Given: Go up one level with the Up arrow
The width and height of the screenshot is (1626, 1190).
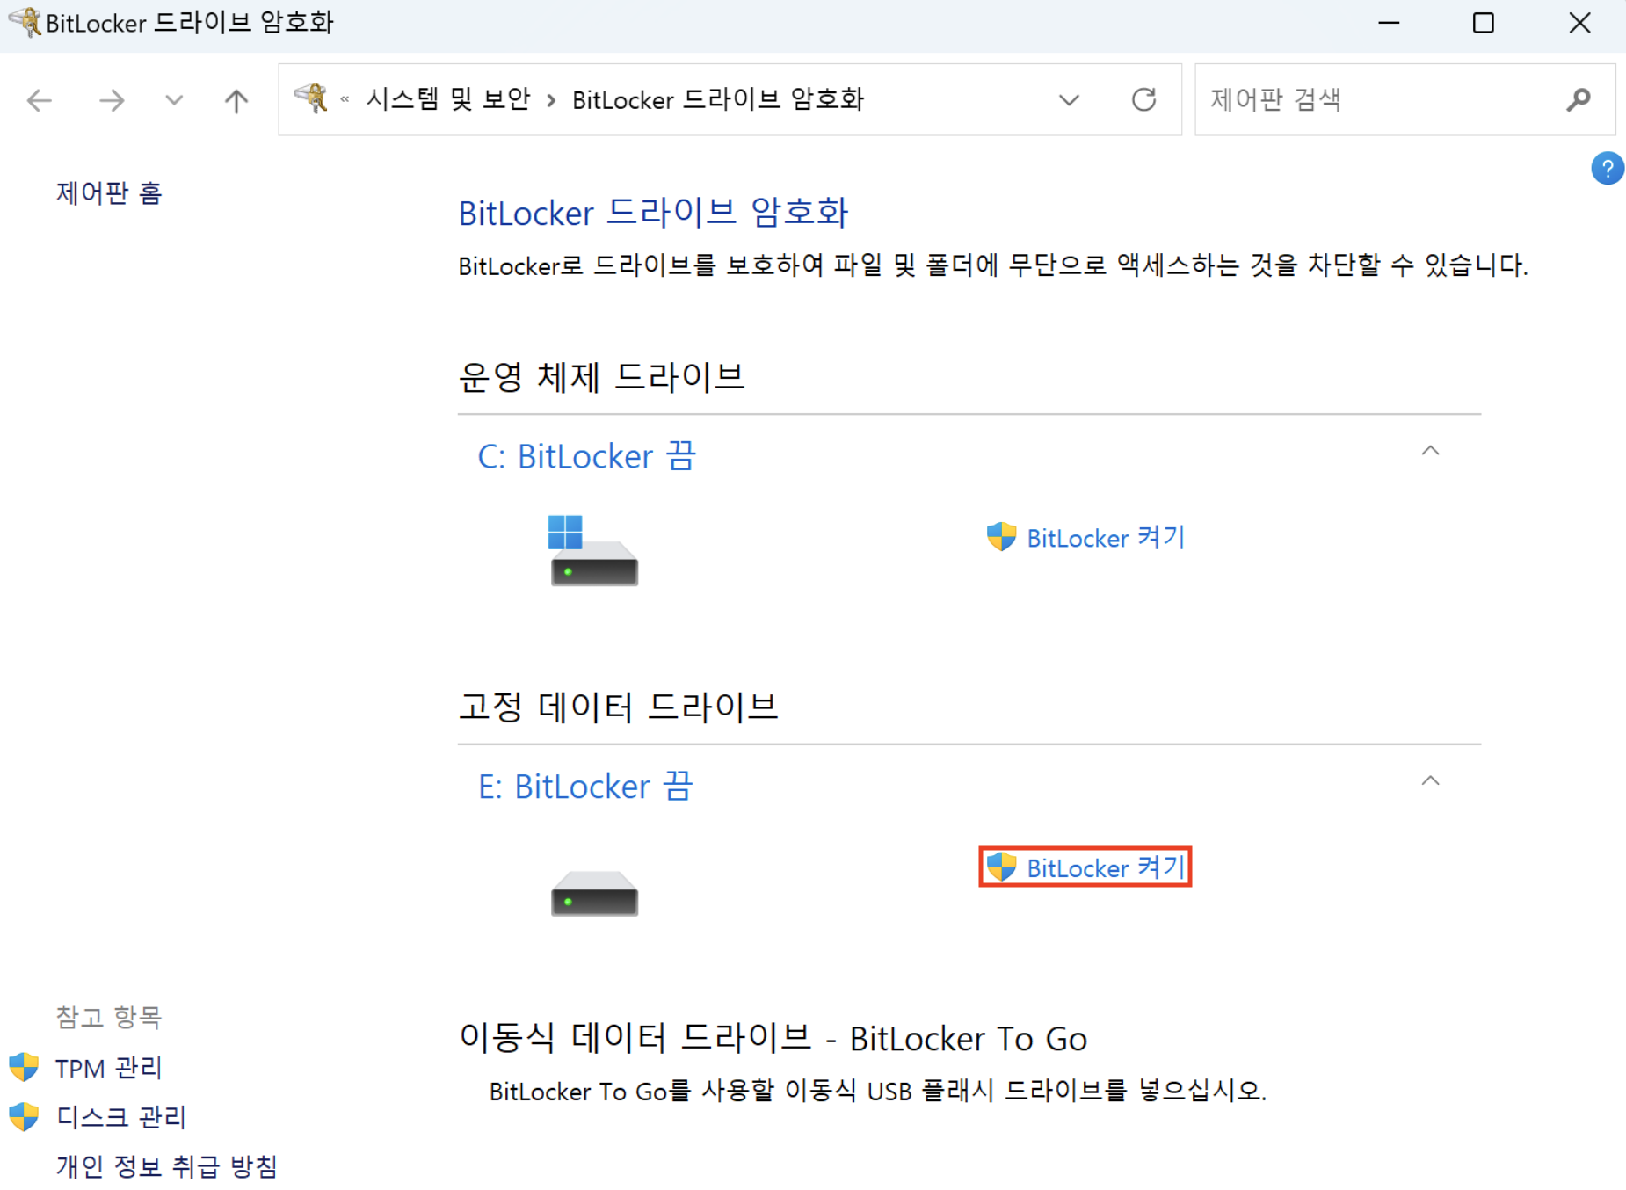Looking at the screenshot, I should click(236, 100).
